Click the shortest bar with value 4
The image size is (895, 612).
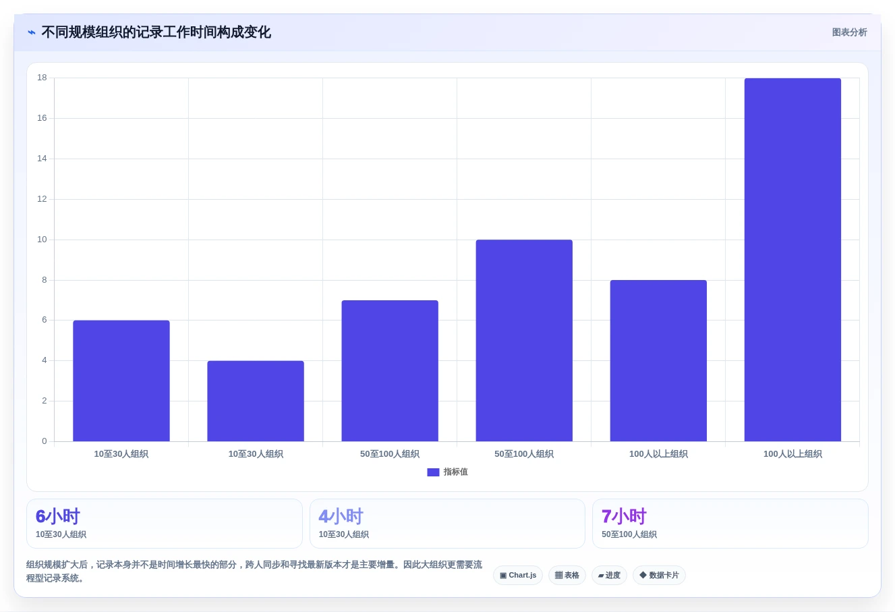(x=256, y=401)
